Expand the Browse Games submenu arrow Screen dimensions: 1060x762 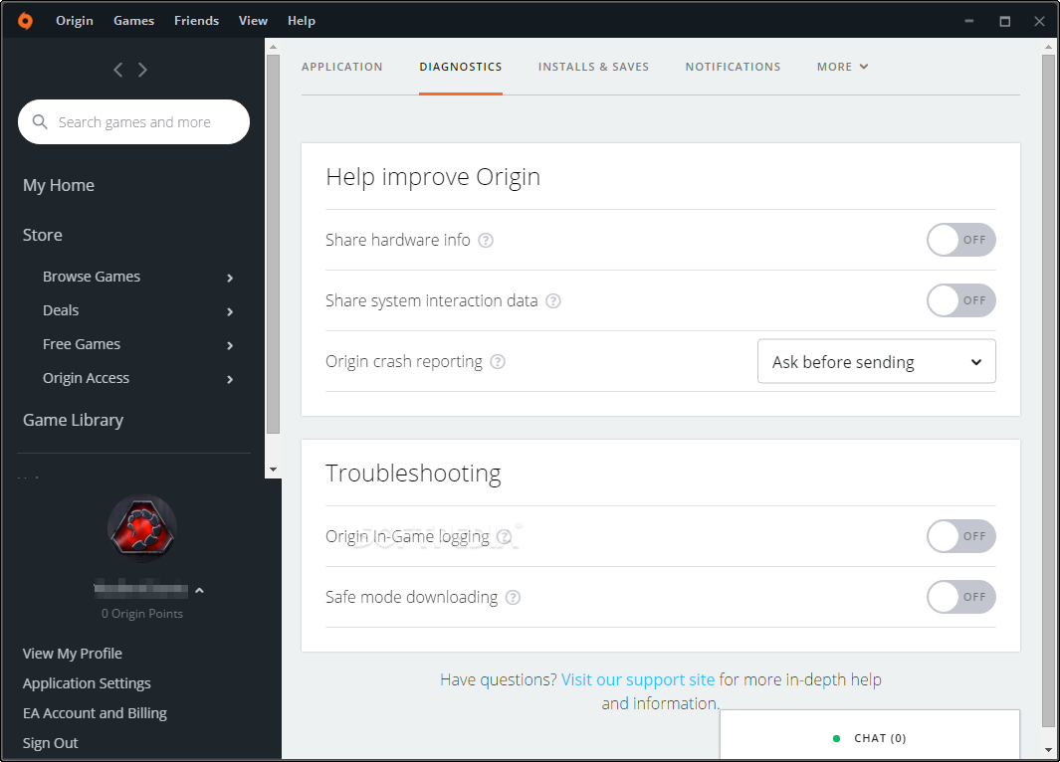pyautogui.click(x=230, y=278)
